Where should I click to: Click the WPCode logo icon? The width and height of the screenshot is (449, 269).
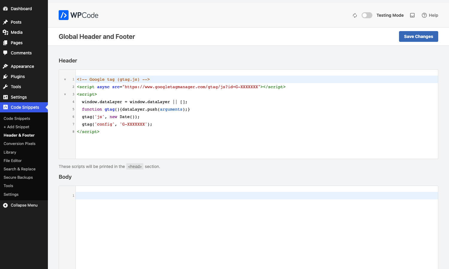pos(63,15)
